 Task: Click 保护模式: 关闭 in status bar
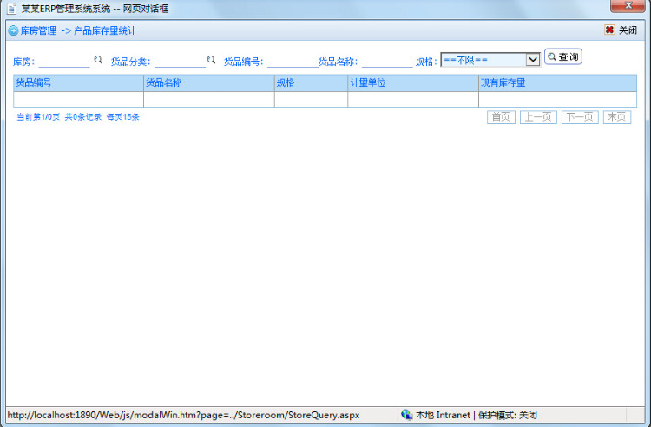point(508,415)
